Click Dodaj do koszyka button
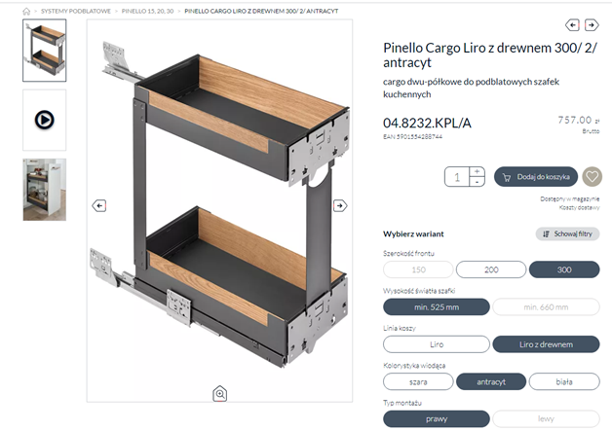 tap(537, 176)
